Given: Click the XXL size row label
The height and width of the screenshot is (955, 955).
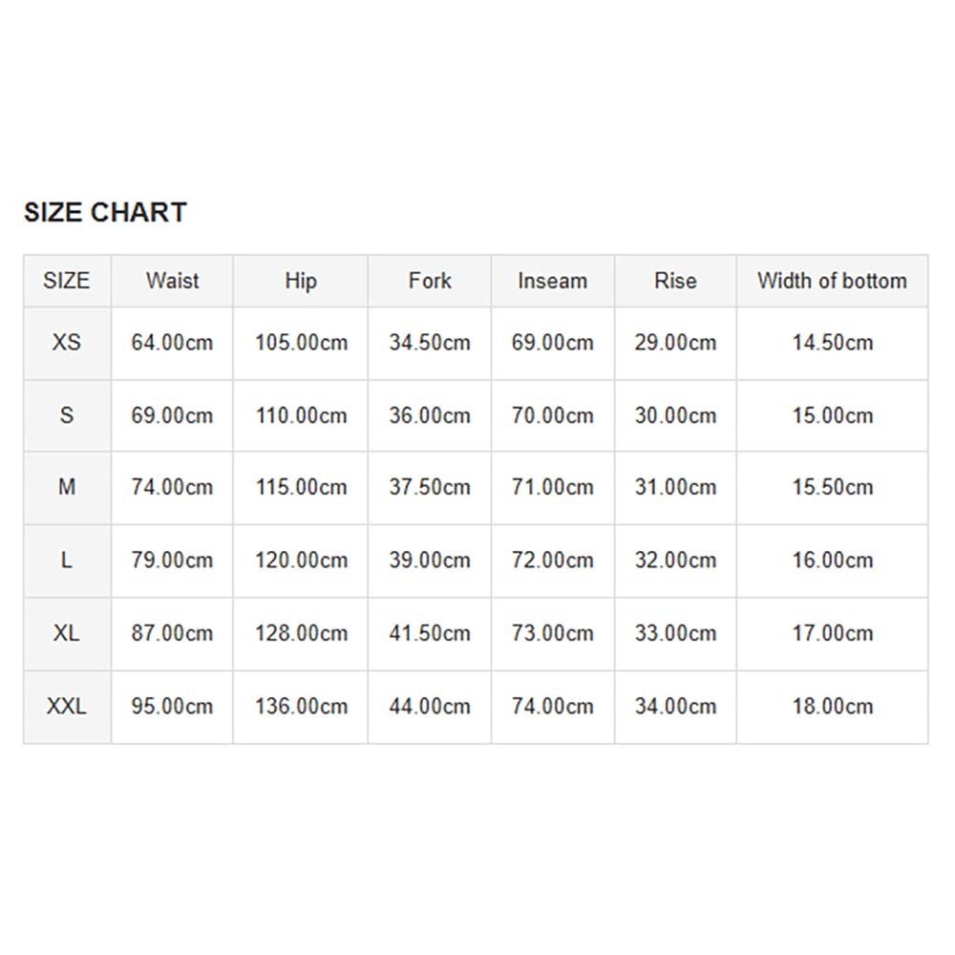Looking at the screenshot, I should click(67, 707).
